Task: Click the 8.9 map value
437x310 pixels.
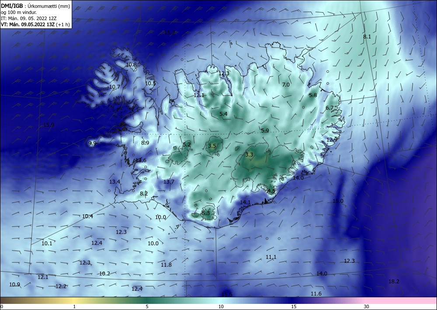Action: click(x=145, y=143)
